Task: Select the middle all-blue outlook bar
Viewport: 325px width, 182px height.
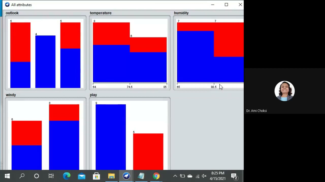Action: click(45, 62)
